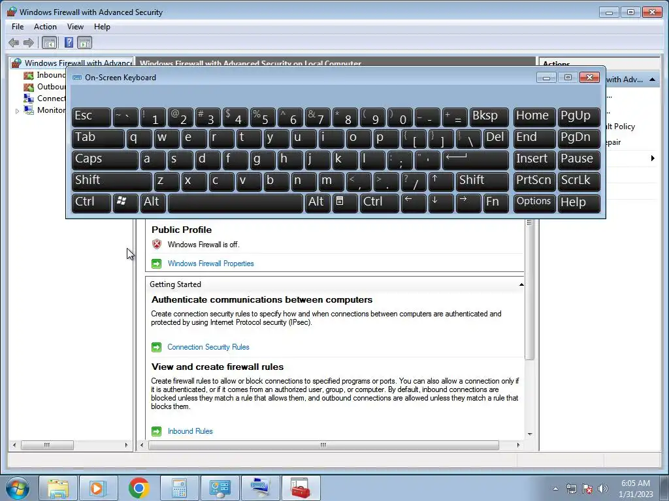The image size is (669, 501).
Task: Open the Actions pane submenu arrow
Action: coord(653,159)
